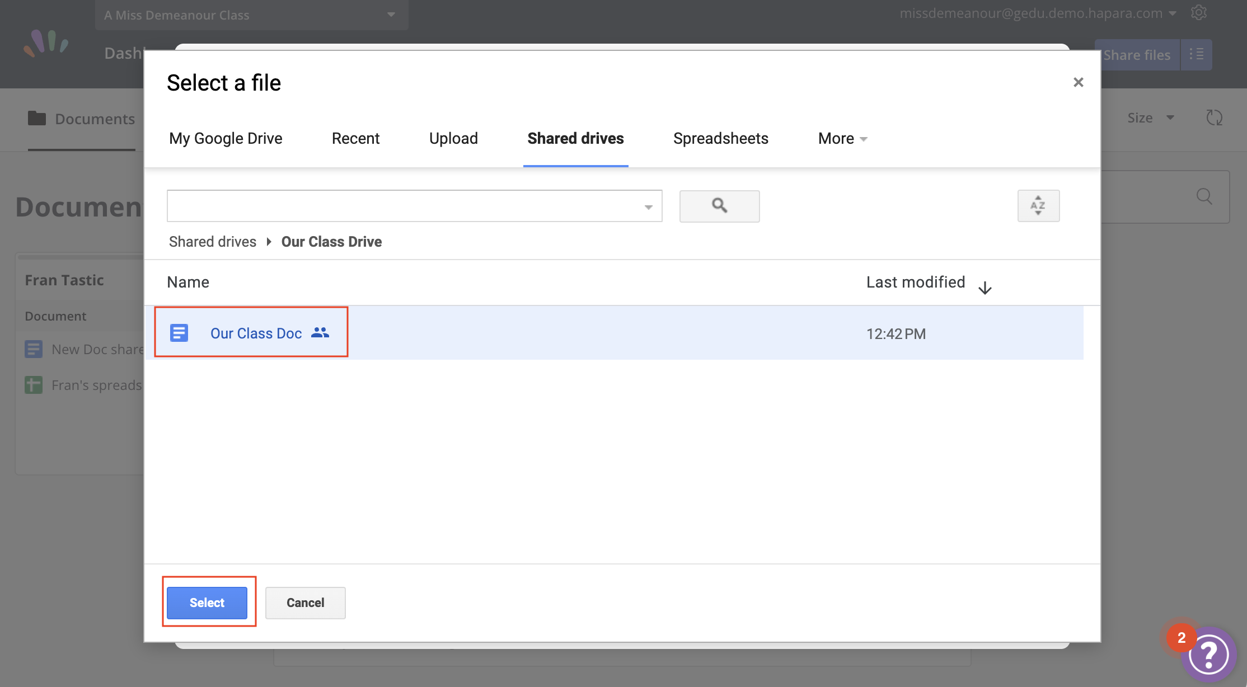Toggle the Last modified sort arrow
The width and height of the screenshot is (1247, 687).
985,288
